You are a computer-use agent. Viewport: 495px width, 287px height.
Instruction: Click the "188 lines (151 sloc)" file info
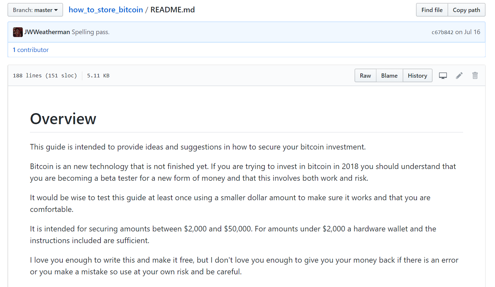point(45,75)
